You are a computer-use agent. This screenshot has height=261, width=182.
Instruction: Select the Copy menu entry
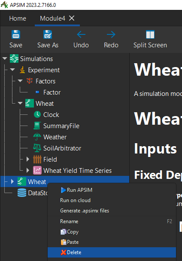click(x=112, y=232)
